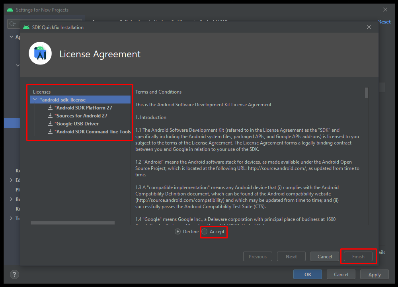Click the Finish button
The image size is (398, 287).
point(358,257)
